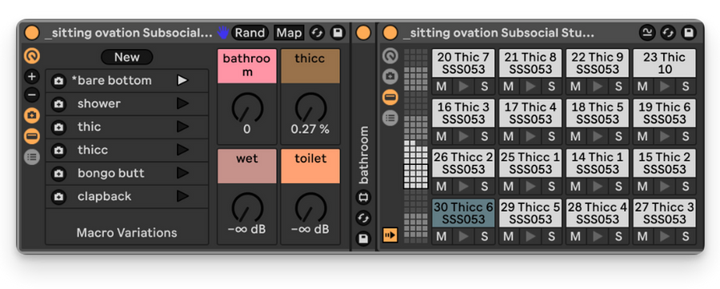Screen dimensions: 720x289
Task: Select the 23 Thic 10 pad
Action: (x=665, y=63)
